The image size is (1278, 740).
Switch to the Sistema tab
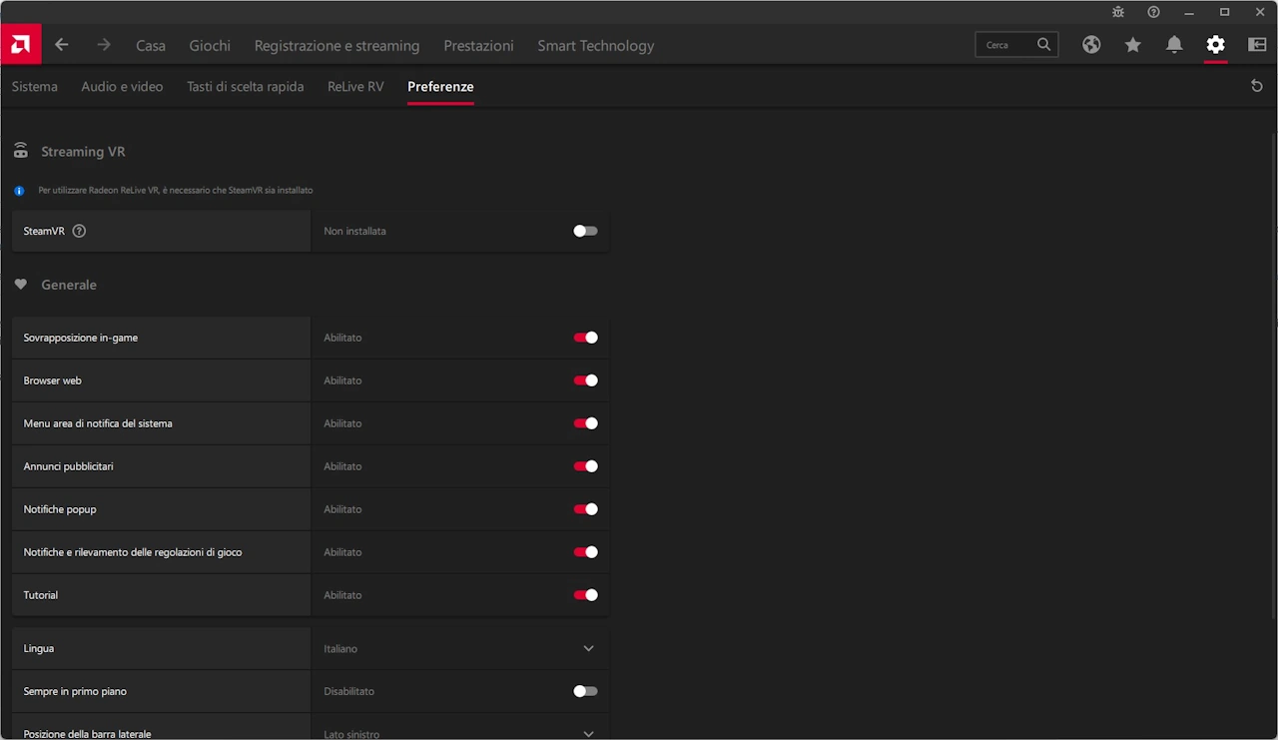pos(35,87)
